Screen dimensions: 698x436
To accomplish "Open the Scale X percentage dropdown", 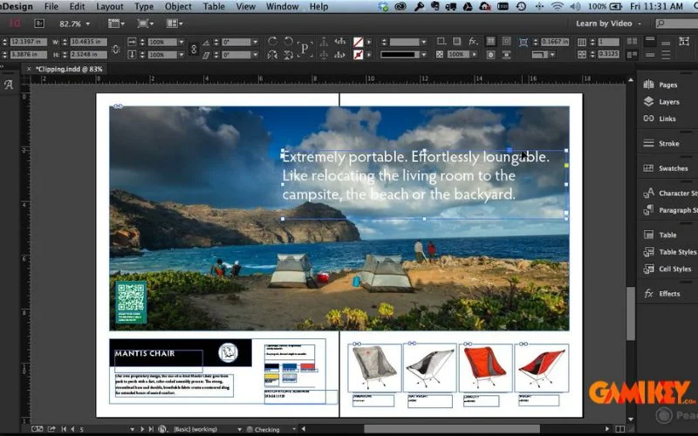I will (181, 42).
